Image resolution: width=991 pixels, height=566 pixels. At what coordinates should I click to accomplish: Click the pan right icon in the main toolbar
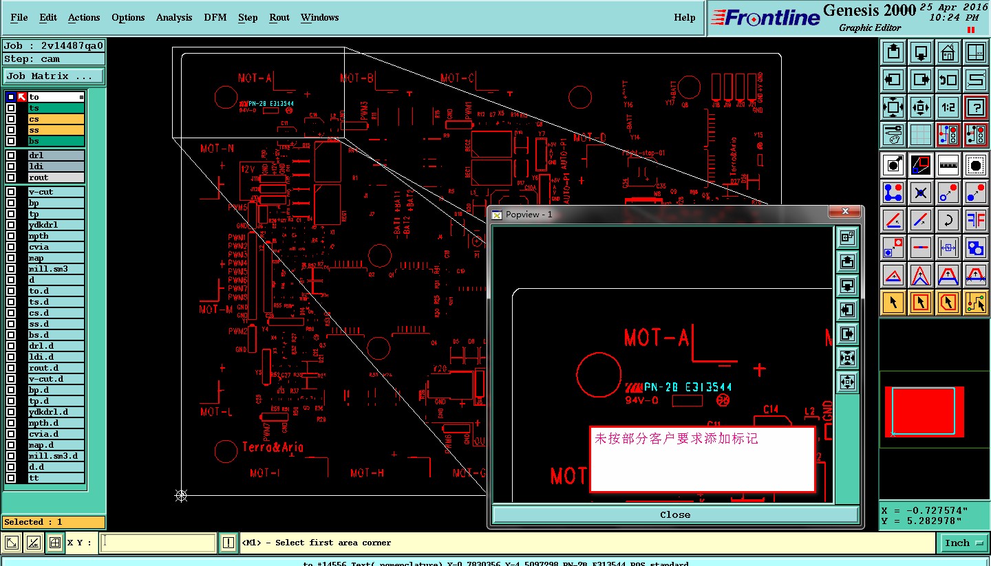coord(921,79)
